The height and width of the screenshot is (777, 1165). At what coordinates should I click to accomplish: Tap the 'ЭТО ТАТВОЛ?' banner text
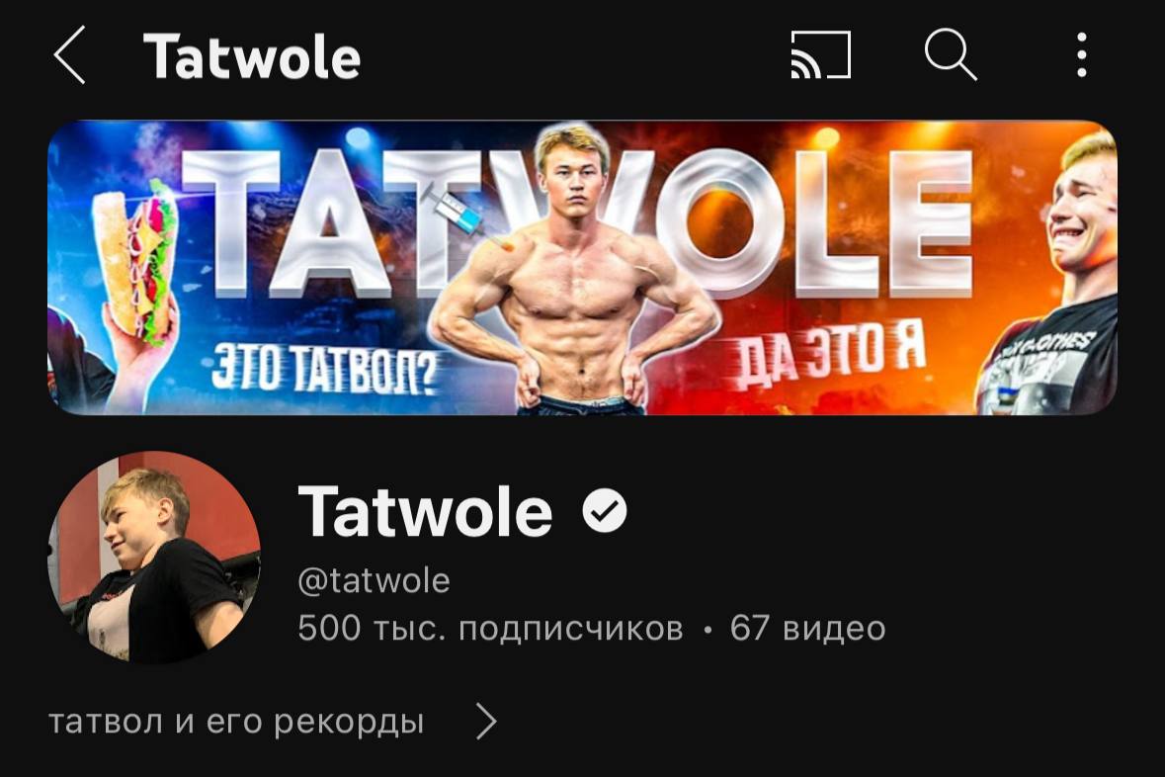pos(325,369)
